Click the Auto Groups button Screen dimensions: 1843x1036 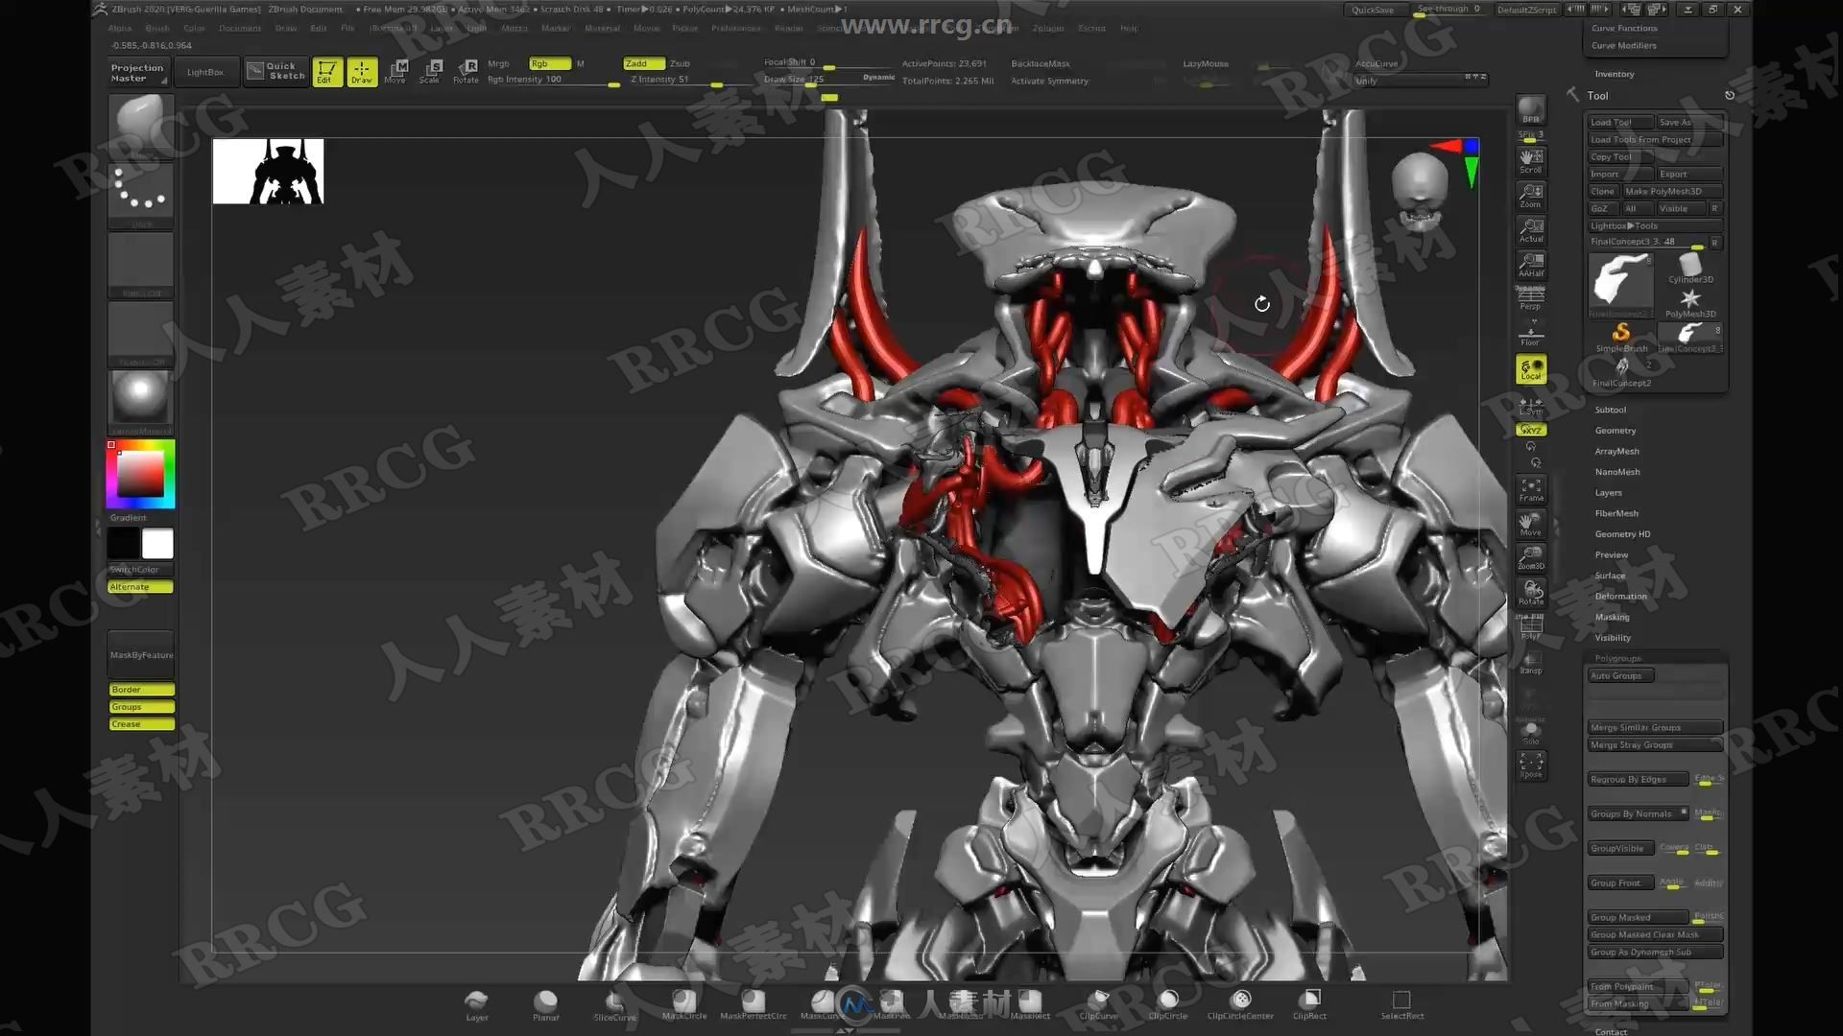click(x=1620, y=675)
